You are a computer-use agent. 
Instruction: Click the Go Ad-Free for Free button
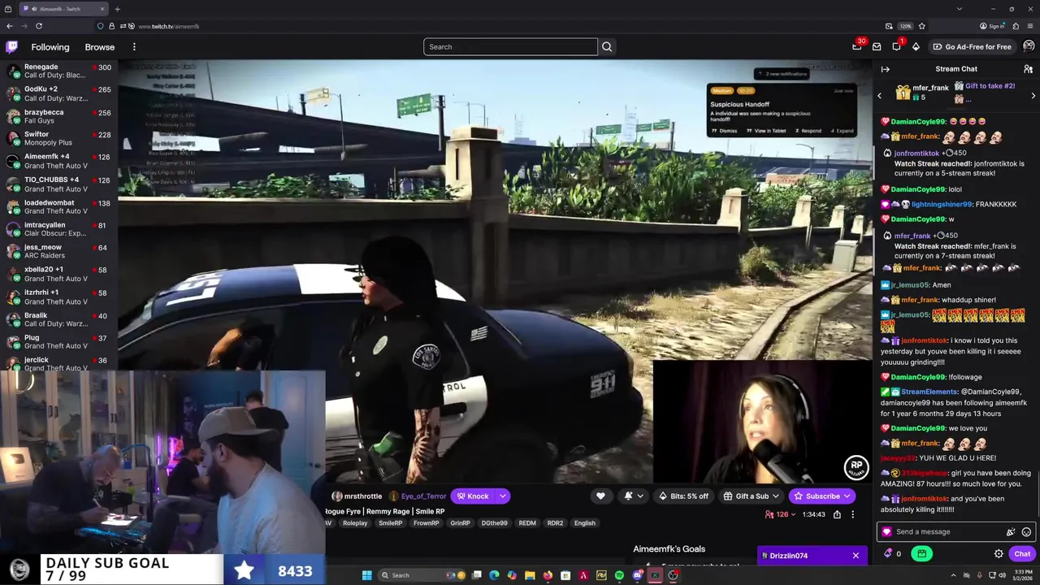[972, 46]
